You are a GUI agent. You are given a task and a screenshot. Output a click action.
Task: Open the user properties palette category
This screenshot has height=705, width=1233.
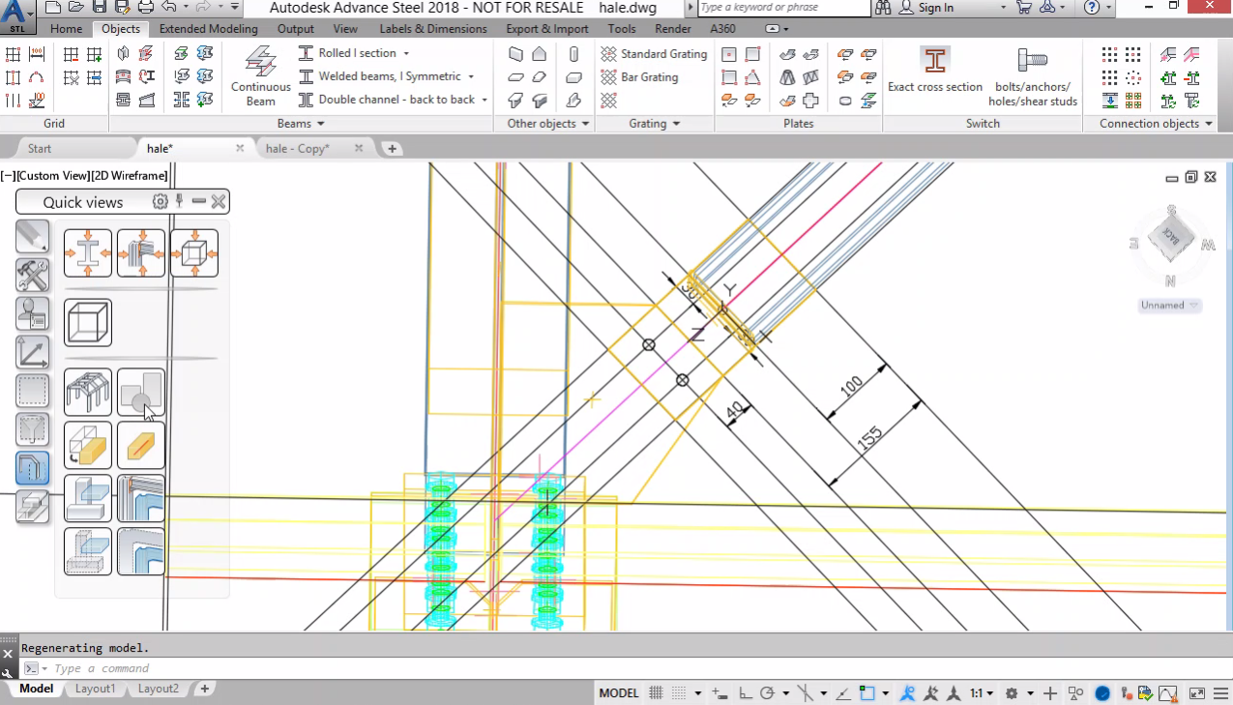click(33, 313)
